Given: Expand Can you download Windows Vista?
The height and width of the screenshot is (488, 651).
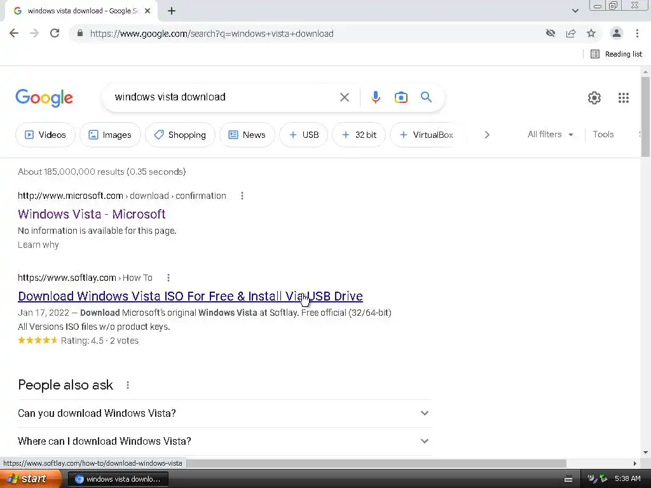Looking at the screenshot, I should coord(224,413).
